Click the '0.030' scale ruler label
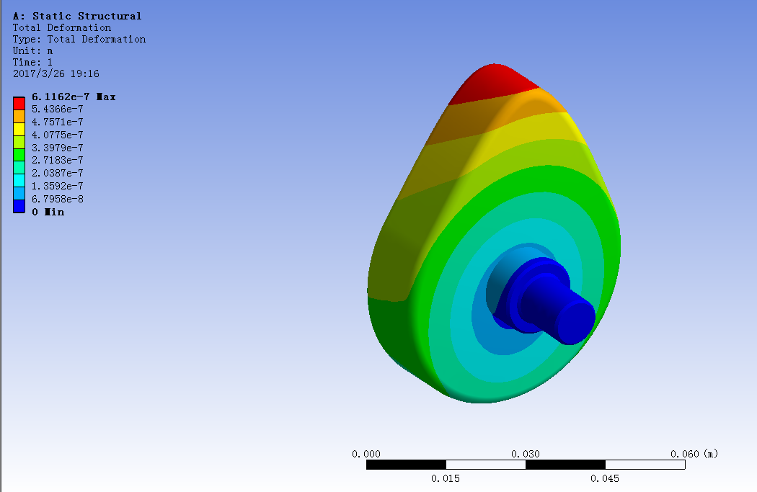This screenshot has height=492, width=757. pos(526,454)
